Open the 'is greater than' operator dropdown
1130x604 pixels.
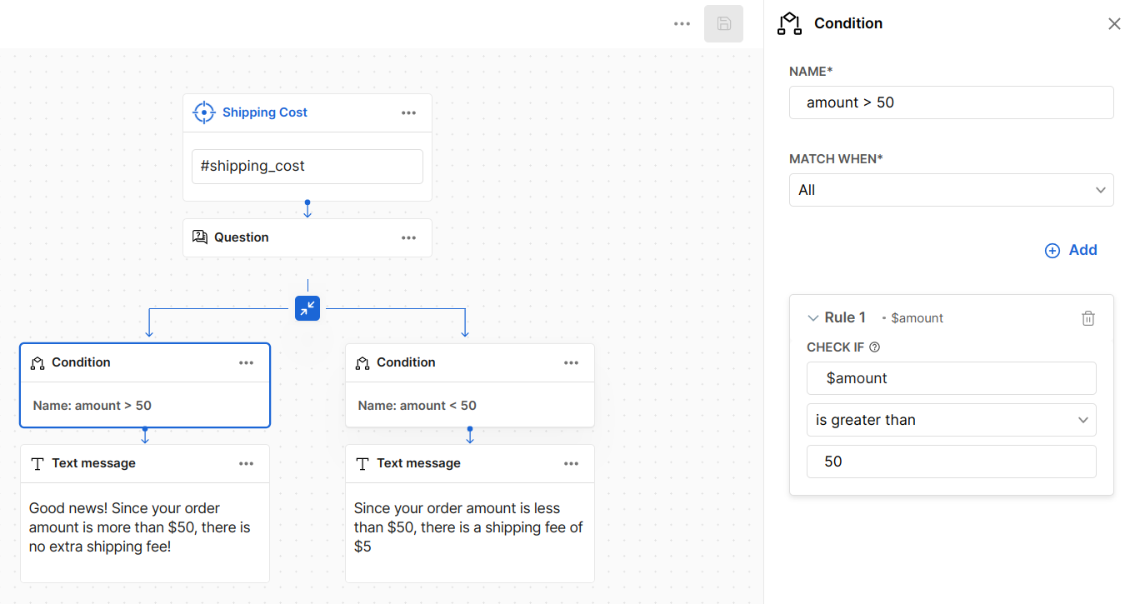pos(951,420)
